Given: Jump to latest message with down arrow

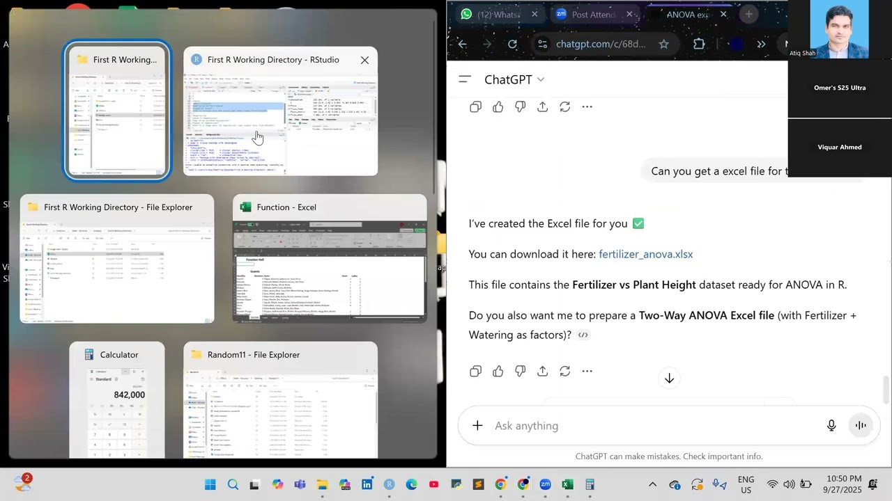Looking at the screenshot, I should [669, 378].
